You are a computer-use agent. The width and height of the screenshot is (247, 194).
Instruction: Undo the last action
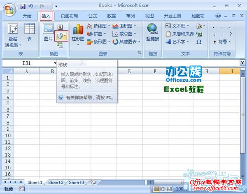point(30,6)
